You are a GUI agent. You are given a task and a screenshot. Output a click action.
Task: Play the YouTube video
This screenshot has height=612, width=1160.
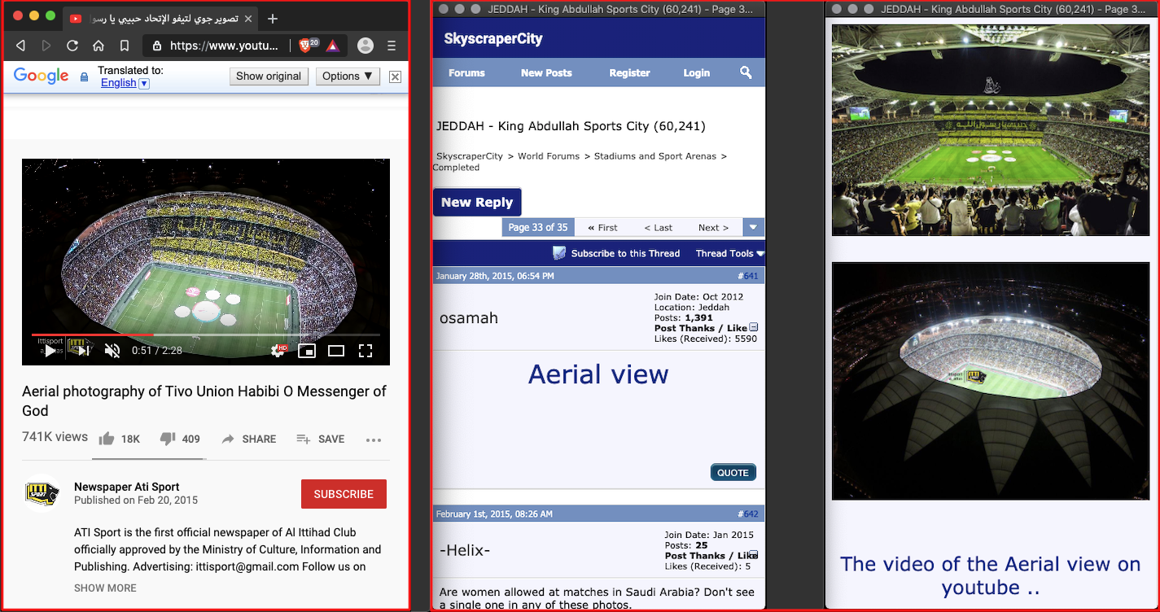tap(50, 351)
